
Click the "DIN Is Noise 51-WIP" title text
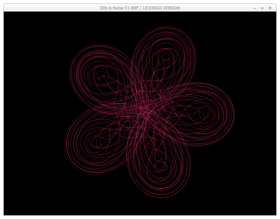click(x=119, y=8)
